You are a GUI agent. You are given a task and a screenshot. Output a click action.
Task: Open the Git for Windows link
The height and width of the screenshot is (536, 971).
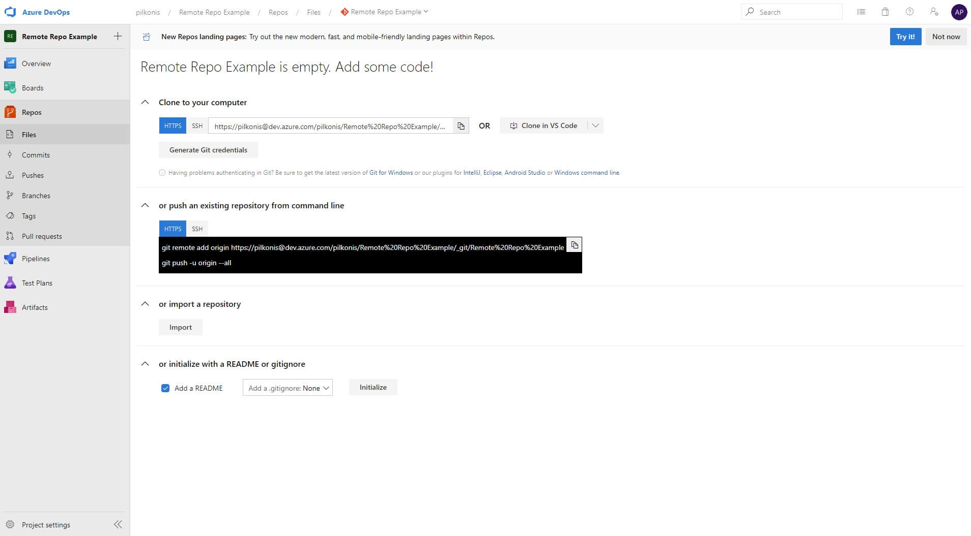(x=391, y=173)
